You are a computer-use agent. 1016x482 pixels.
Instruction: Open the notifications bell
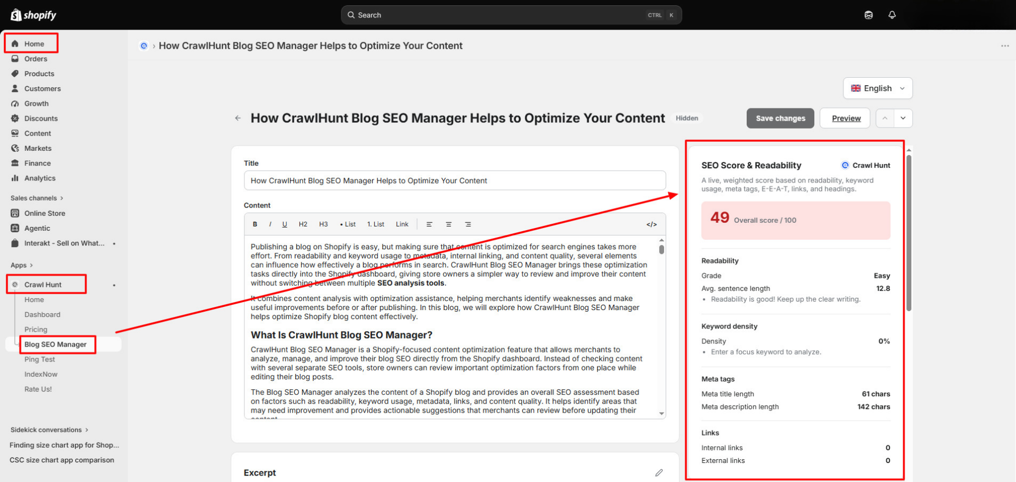coord(892,15)
